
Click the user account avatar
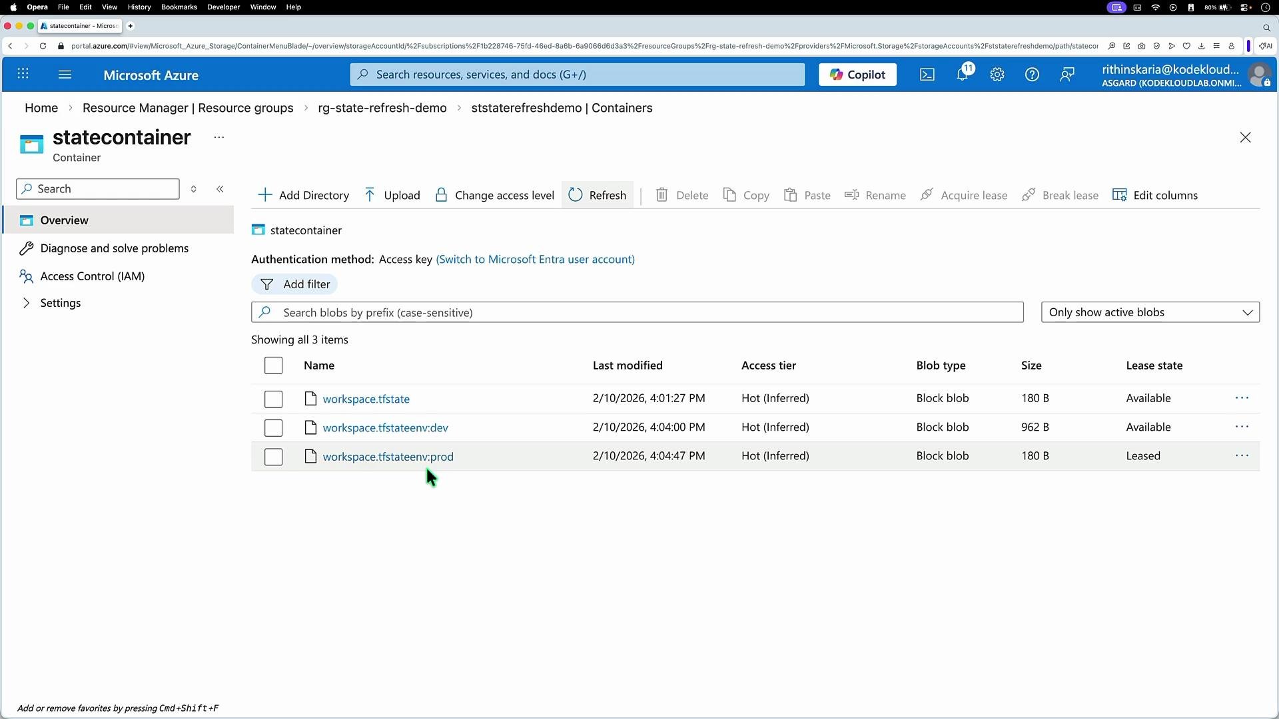point(1259,75)
